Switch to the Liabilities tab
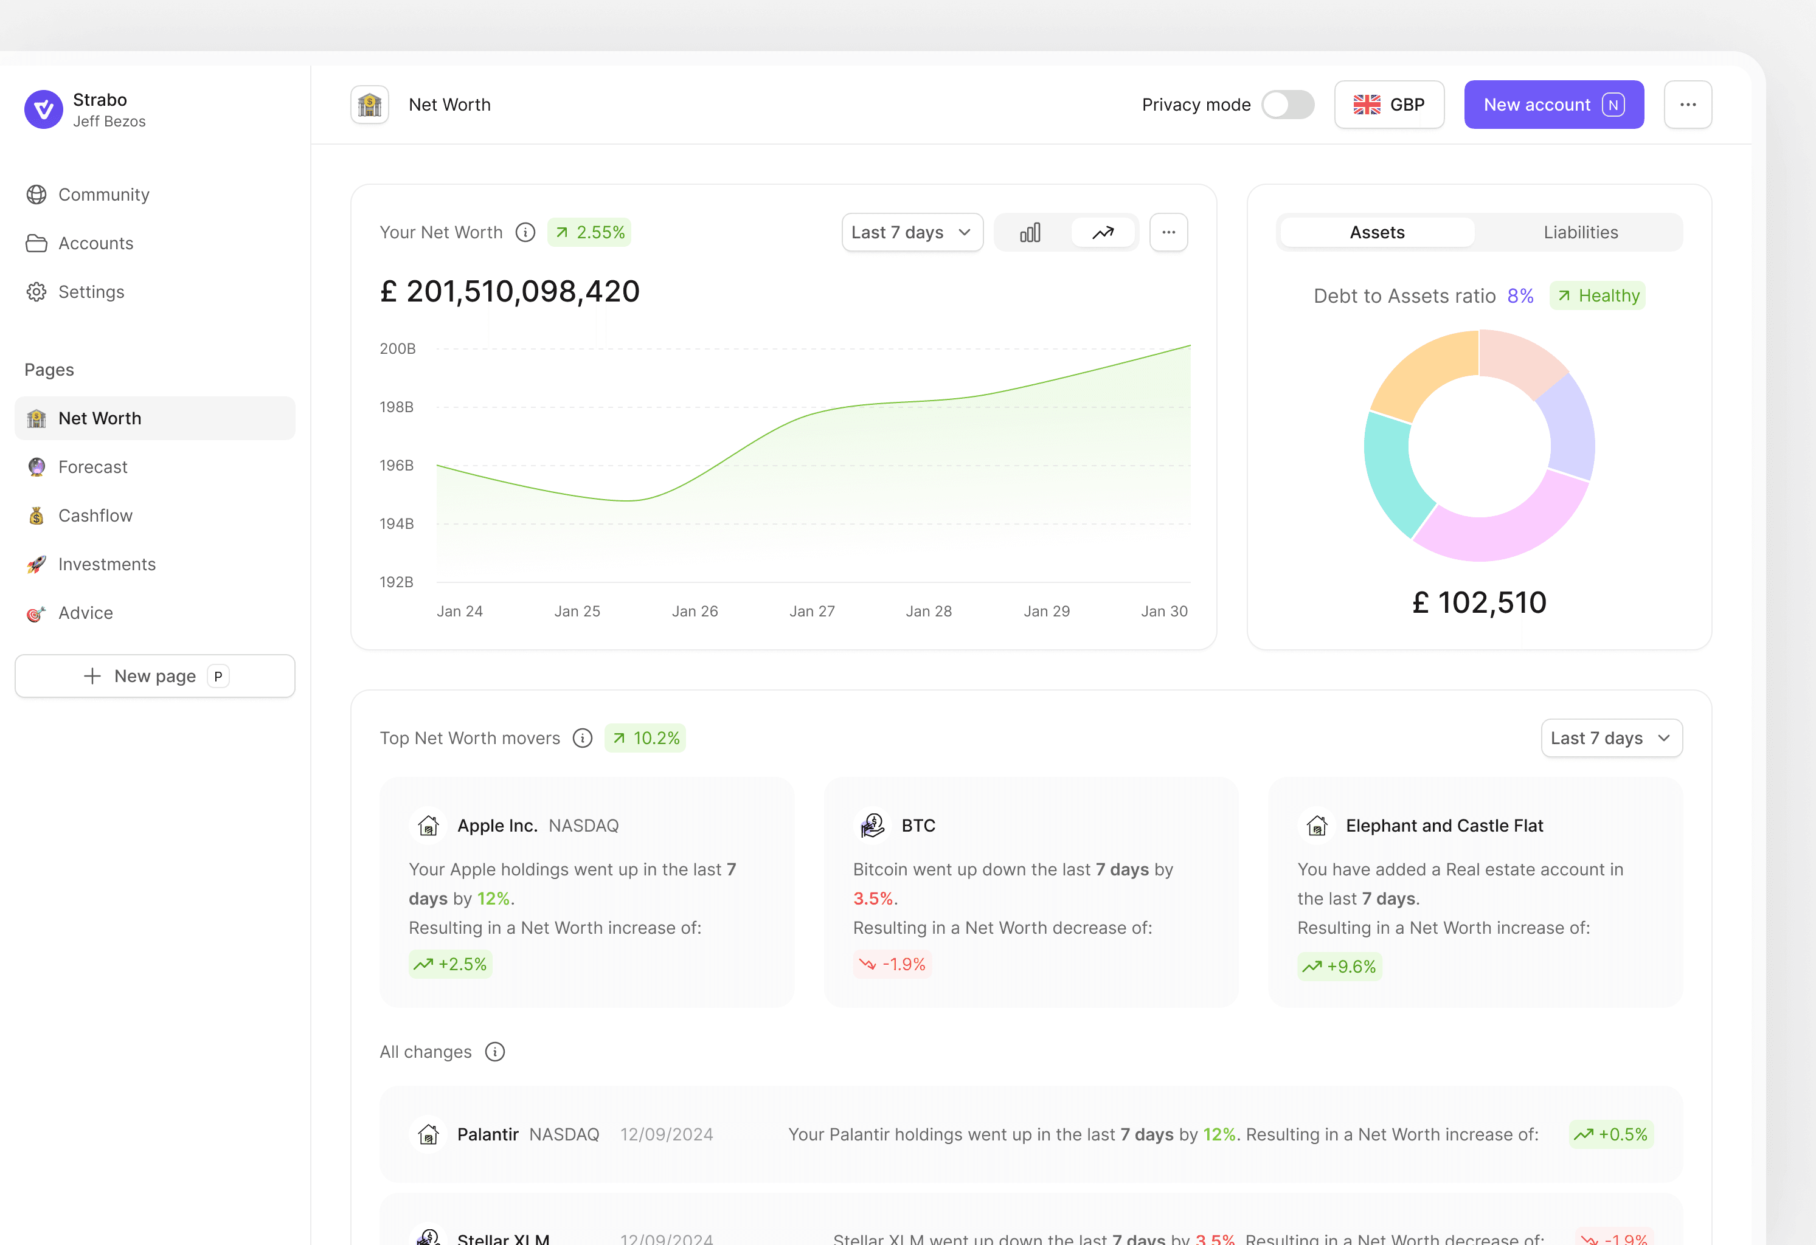 (x=1580, y=233)
